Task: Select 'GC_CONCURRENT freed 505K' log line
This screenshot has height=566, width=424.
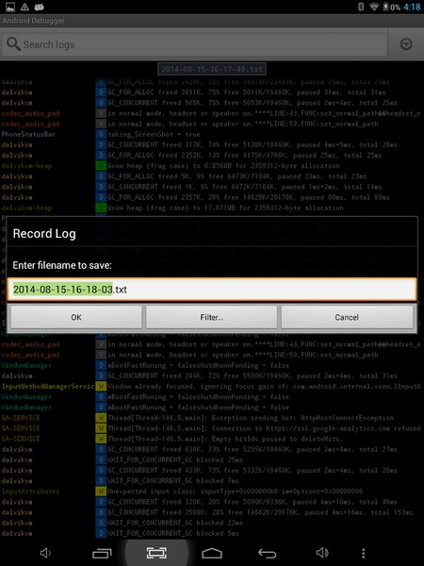Action: 253,103
